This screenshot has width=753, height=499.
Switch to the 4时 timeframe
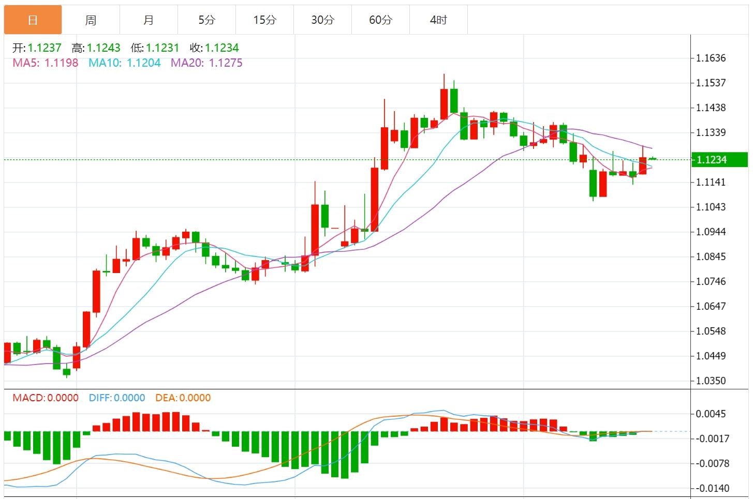438,20
